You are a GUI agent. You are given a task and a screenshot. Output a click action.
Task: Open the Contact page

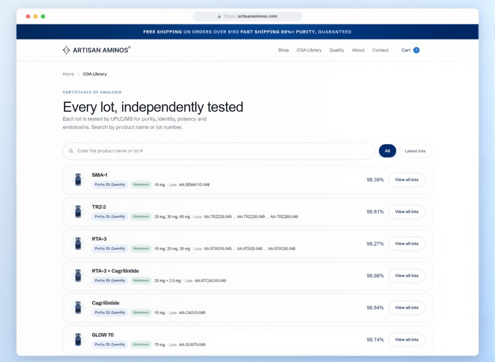click(380, 50)
